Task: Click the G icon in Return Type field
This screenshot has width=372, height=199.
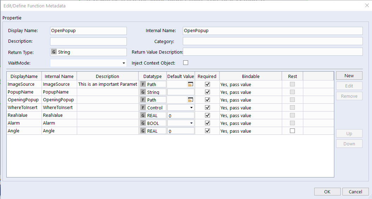Action: click(54, 52)
